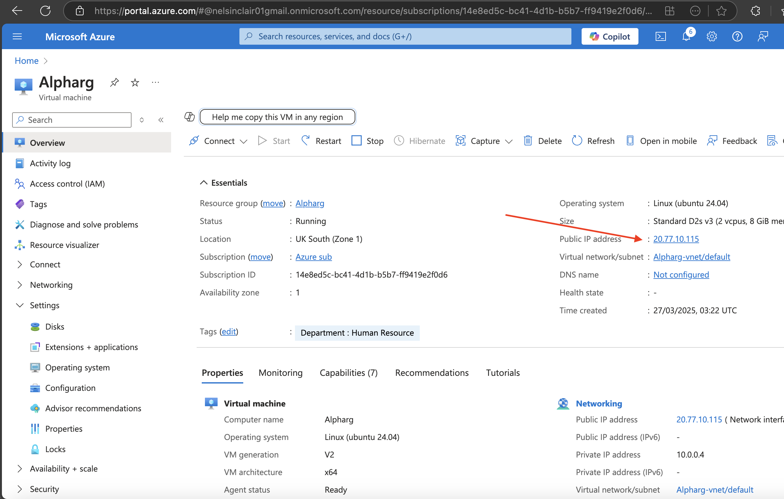The height and width of the screenshot is (499, 784).
Task: Click edit next to Tags
Action: tap(229, 331)
